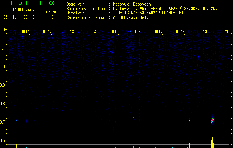Click the small meteor echo near 0018
The height and width of the screenshot is (148, 233).
point(190,121)
